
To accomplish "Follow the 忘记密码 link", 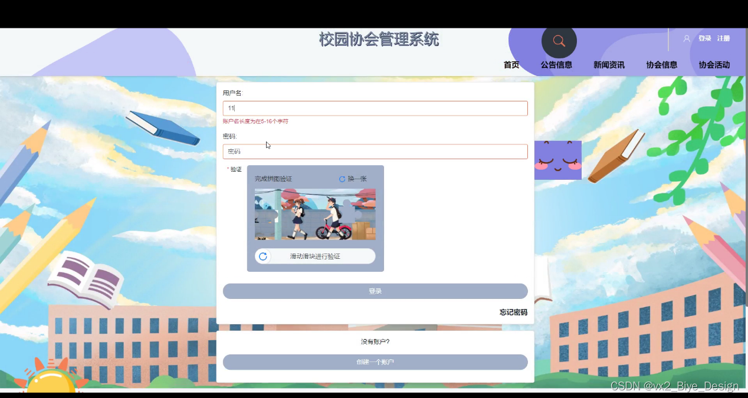I will pyautogui.click(x=513, y=313).
